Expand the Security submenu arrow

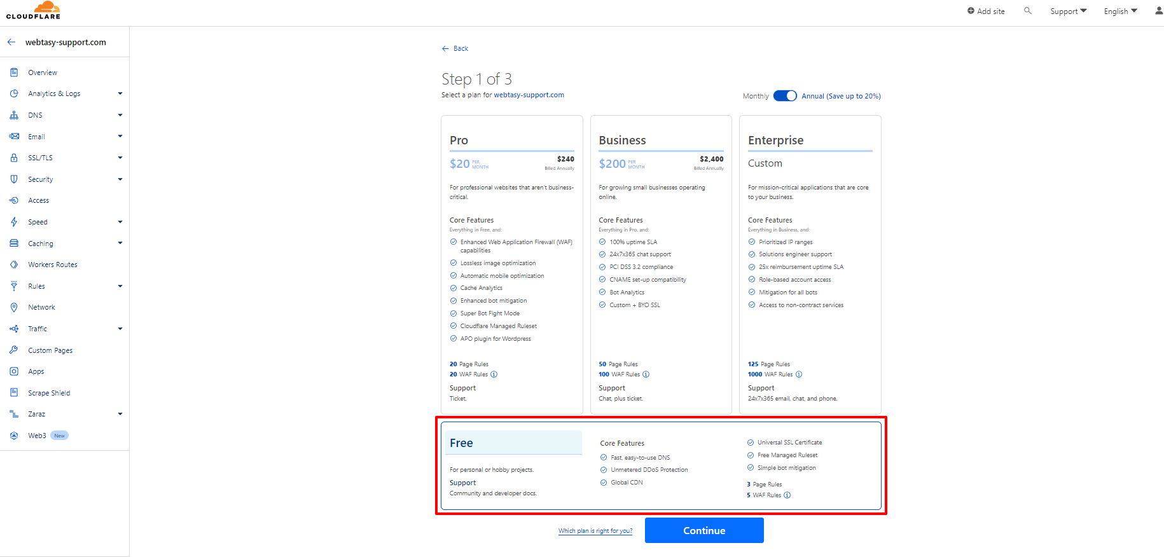(x=120, y=179)
